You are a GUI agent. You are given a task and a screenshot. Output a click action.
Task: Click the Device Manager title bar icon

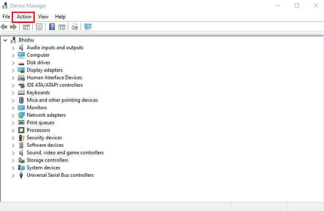[5, 5]
